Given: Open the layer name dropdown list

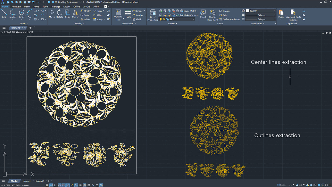Looking at the screenshot, I should (193, 19).
